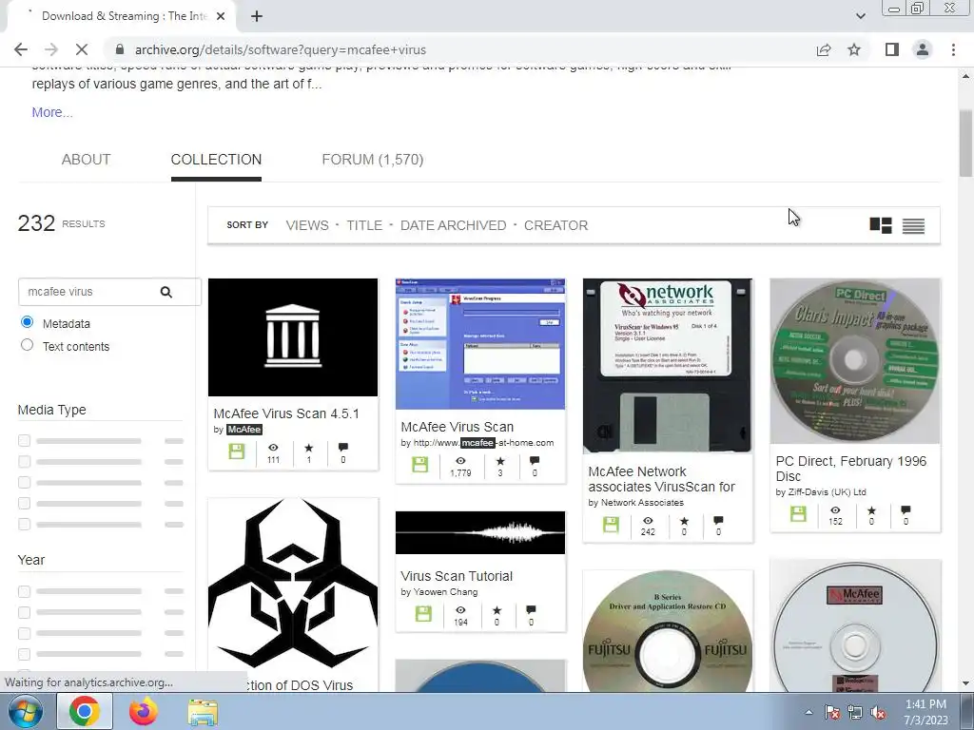Click the reviews bubble under McAfee Virus Scan 4.5.1
This screenshot has width=974, height=730.
click(x=342, y=447)
